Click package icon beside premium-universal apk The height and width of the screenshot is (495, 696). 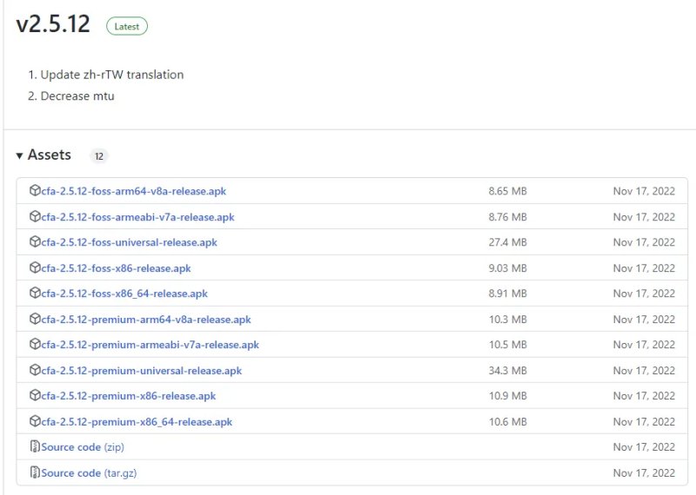pyautogui.click(x=35, y=370)
